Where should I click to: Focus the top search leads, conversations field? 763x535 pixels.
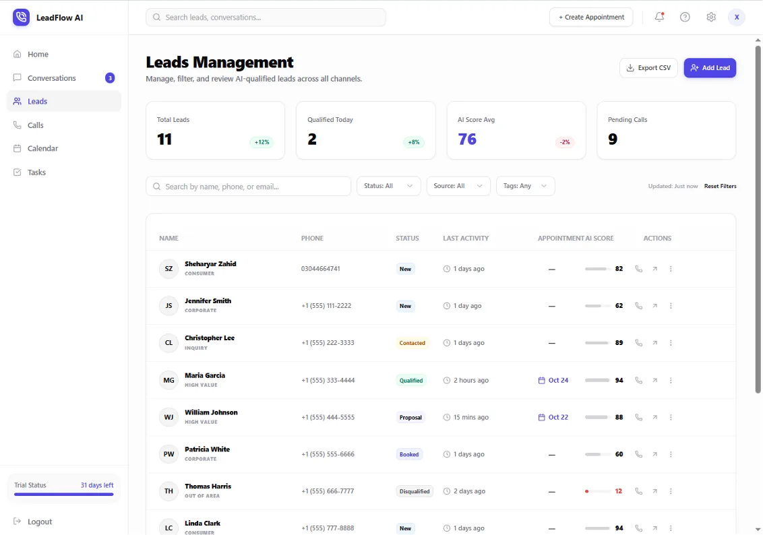tap(266, 17)
